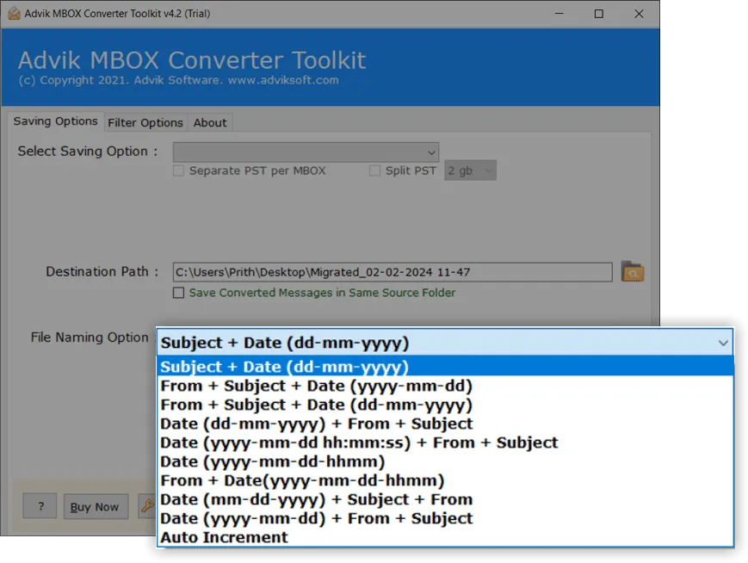Pick Date (dd-mm-yyyy) + From + Subject

click(x=445, y=424)
